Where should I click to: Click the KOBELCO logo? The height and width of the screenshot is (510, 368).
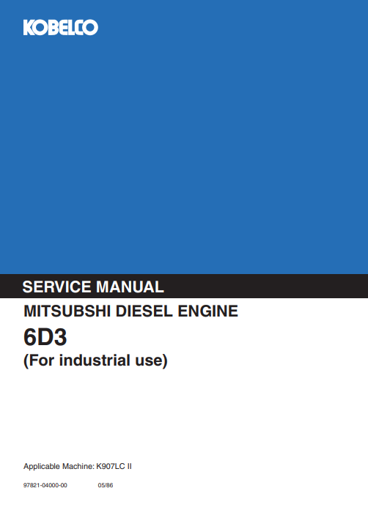(61, 27)
